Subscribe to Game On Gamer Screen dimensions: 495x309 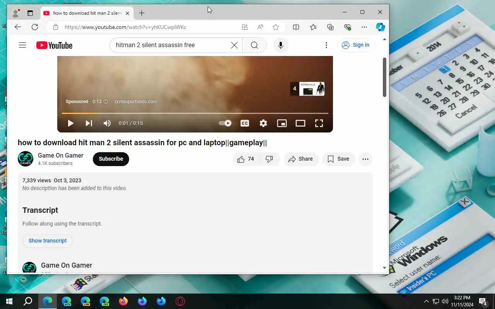tap(111, 159)
